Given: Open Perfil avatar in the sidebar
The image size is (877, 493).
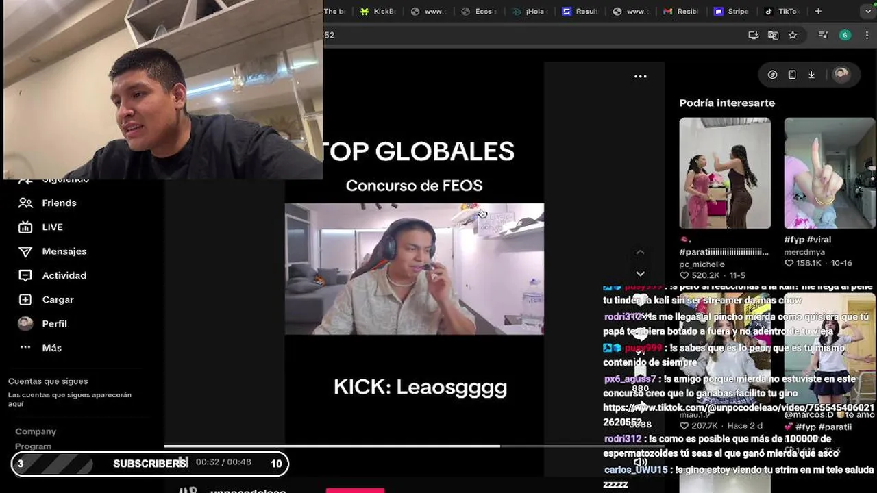Looking at the screenshot, I should (x=25, y=323).
